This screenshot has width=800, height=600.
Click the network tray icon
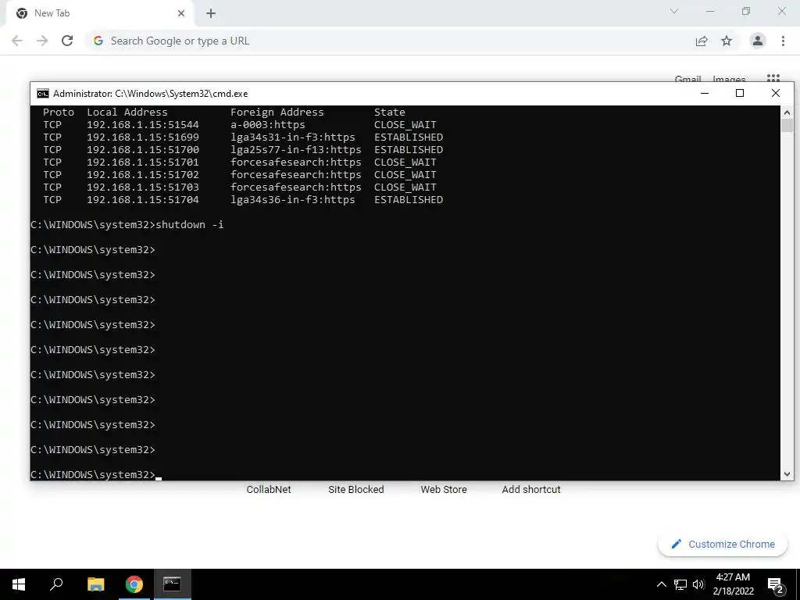680,584
